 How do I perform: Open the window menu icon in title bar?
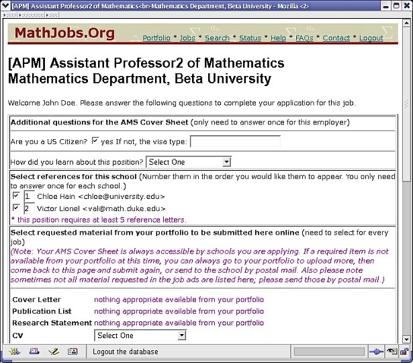(x=5, y=5)
